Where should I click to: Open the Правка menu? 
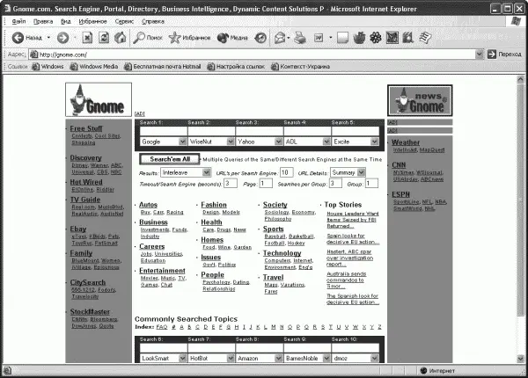43,21
